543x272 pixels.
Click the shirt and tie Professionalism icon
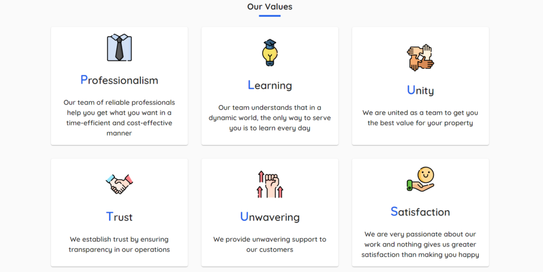point(119,48)
